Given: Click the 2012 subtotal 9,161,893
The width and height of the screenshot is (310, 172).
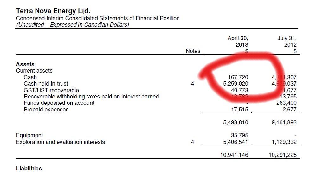Looking at the screenshot, I should [284, 122].
